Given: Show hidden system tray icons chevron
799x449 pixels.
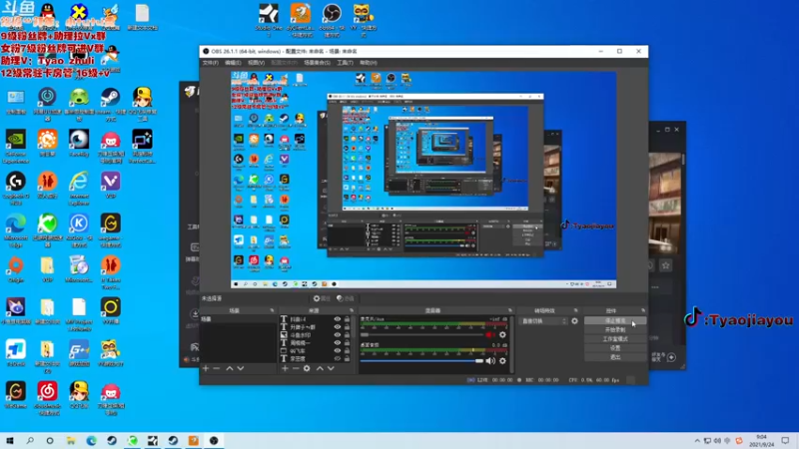Looking at the screenshot, I should pyautogui.click(x=696, y=441).
